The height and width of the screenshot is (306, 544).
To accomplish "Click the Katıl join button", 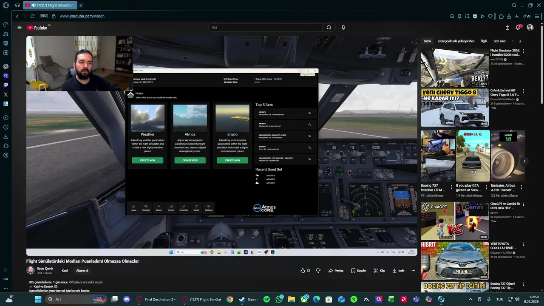I will tap(65, 271).
